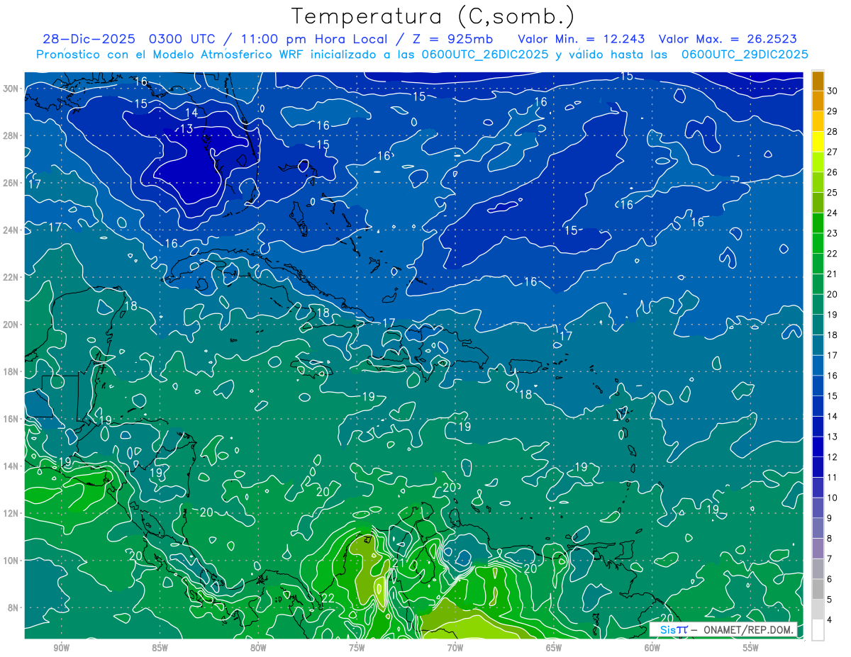Click the 24N latitude axis label

pyautogui.click(x=12, y=230)
